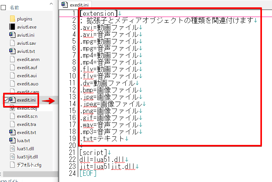The width and height of the screenshot is (272, 182).
Task: Select the plugins folder name
Action: tap(25, 19)
